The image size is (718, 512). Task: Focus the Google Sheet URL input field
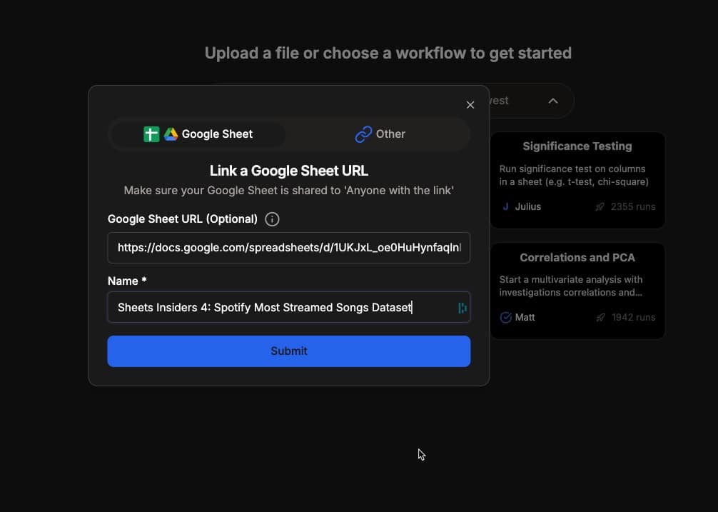(288, 248)
